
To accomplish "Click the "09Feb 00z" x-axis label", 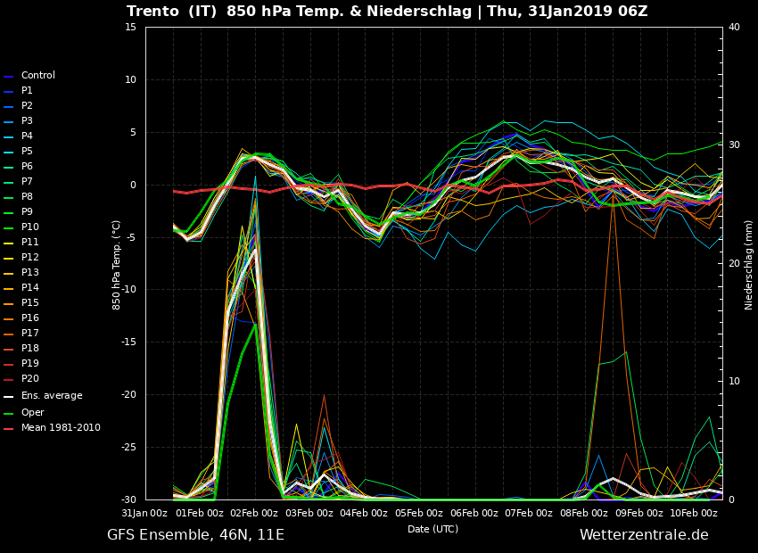I will coord(639,514).
